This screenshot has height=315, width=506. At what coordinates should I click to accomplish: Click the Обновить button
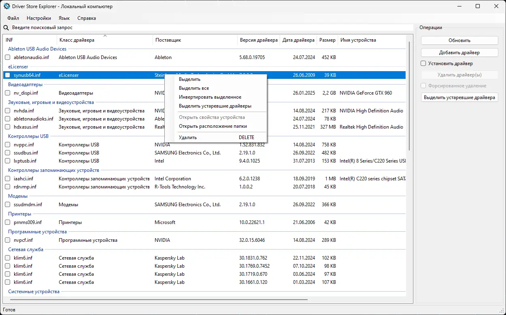(459, 40)
